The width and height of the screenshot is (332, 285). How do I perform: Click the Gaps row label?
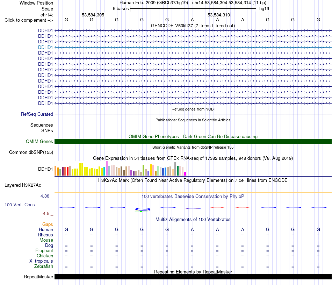point(48,224)
